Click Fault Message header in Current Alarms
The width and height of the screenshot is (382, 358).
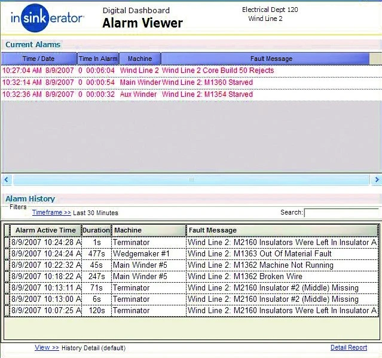tap(265, 59)
